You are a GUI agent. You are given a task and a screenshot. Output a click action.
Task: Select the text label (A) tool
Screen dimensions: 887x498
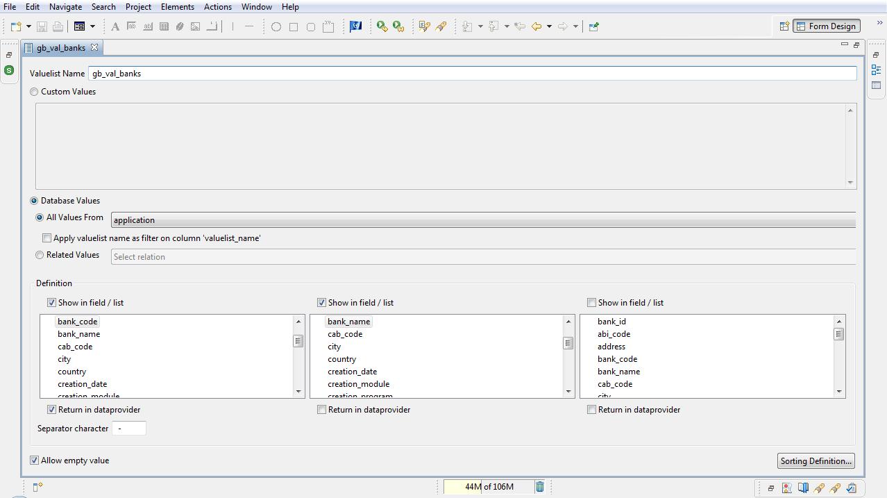coord(115,26)
